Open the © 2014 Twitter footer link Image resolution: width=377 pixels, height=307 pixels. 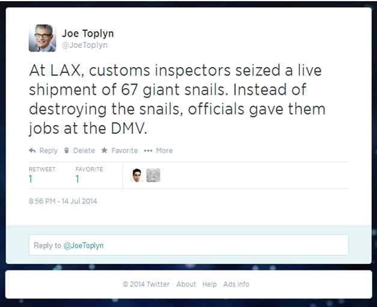pos(146,284)
